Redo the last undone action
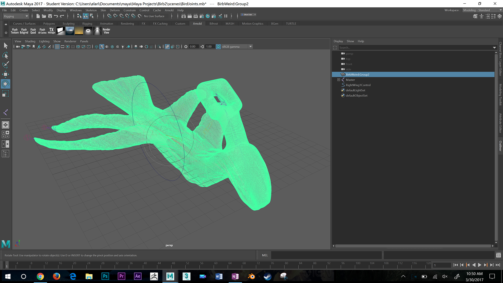This screenshot has width=503, height=283. (62, 16)
